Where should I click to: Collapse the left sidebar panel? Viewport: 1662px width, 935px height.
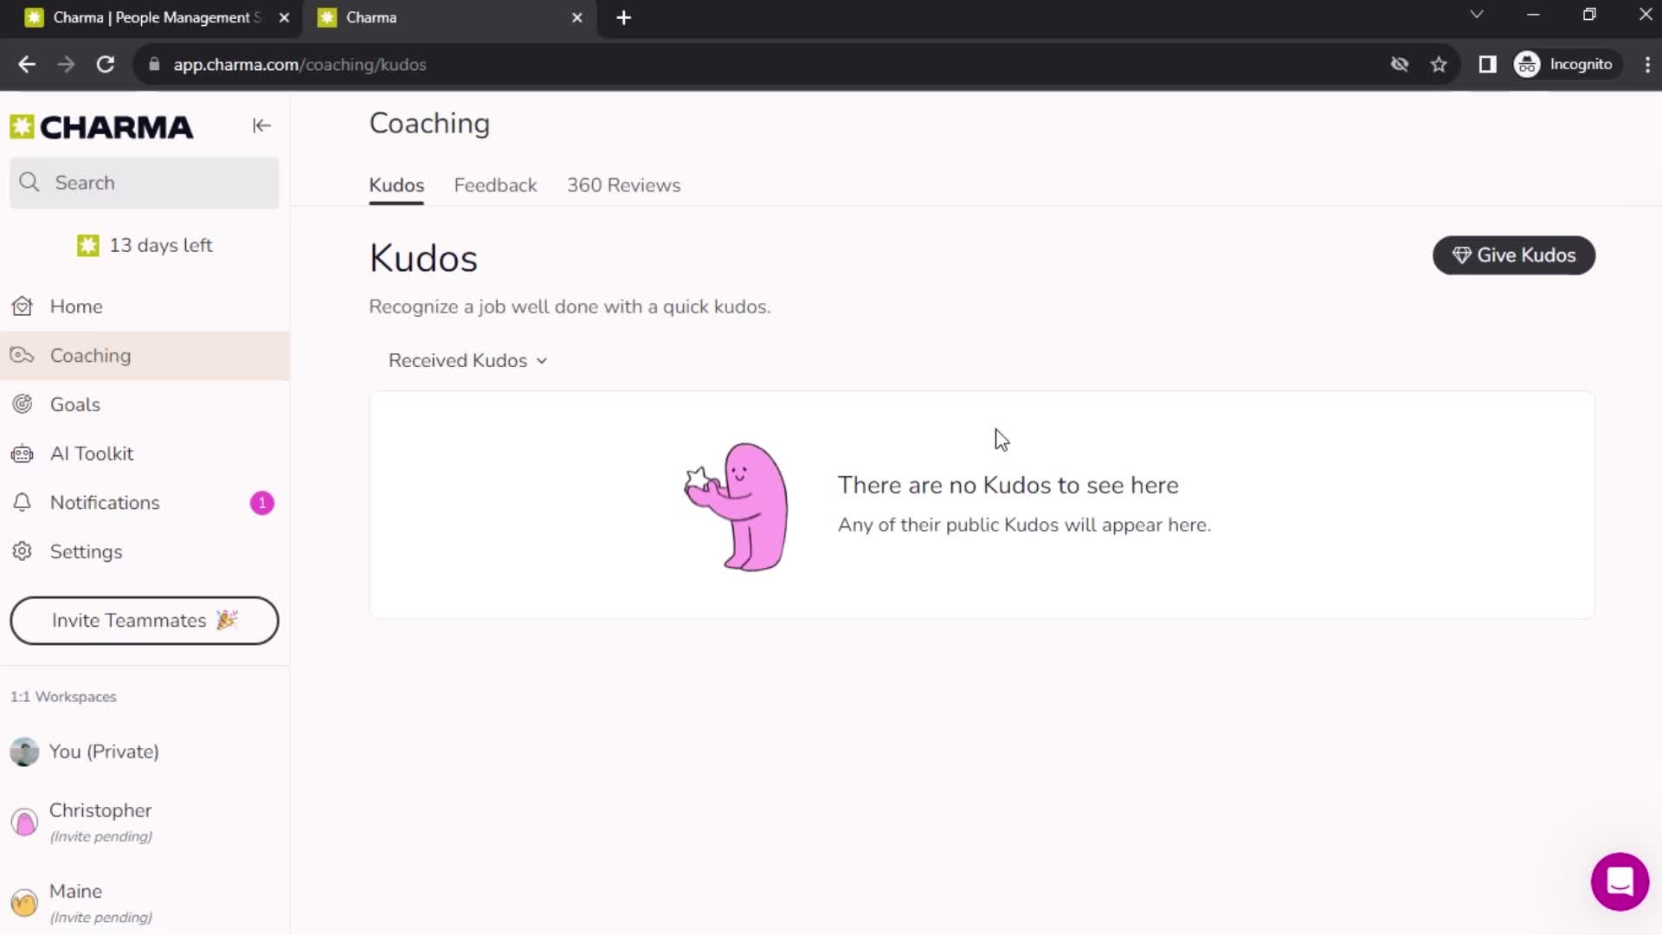click(261, 126)
